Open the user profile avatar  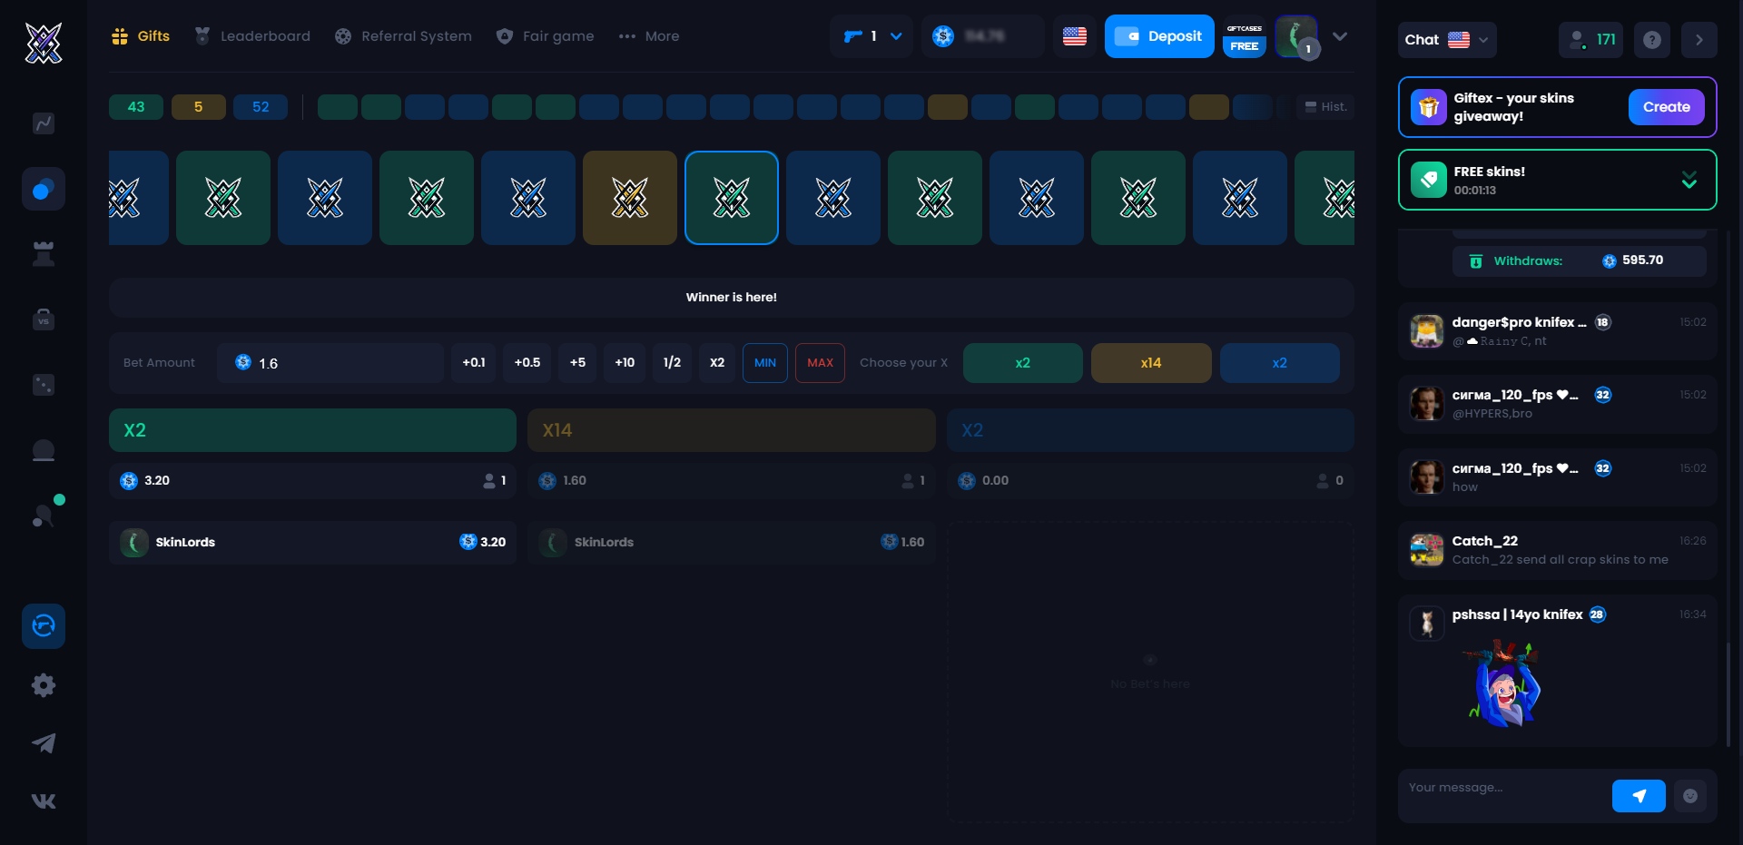[x=1296, y=36]
